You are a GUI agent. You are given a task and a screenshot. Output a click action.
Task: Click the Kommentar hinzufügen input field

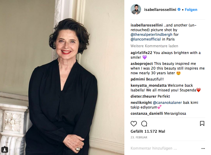point(165,148)
